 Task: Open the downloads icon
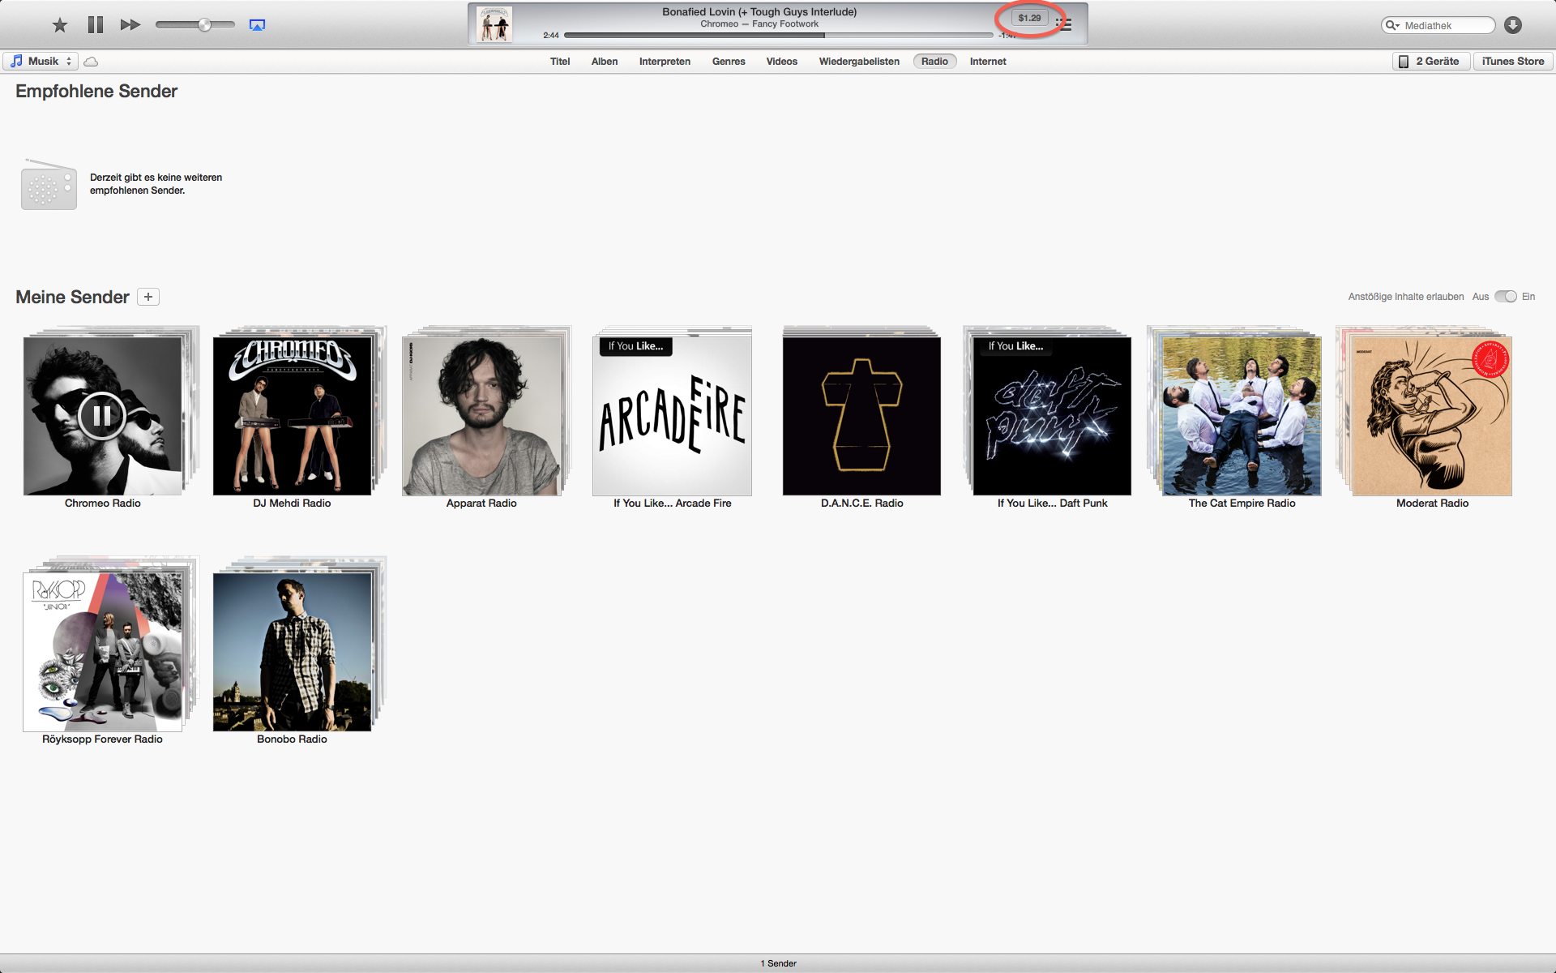[1513, 25]
